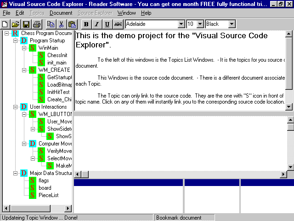Open the Black text color dropdown
Viewport: 294px width, 221px height.
232,24
